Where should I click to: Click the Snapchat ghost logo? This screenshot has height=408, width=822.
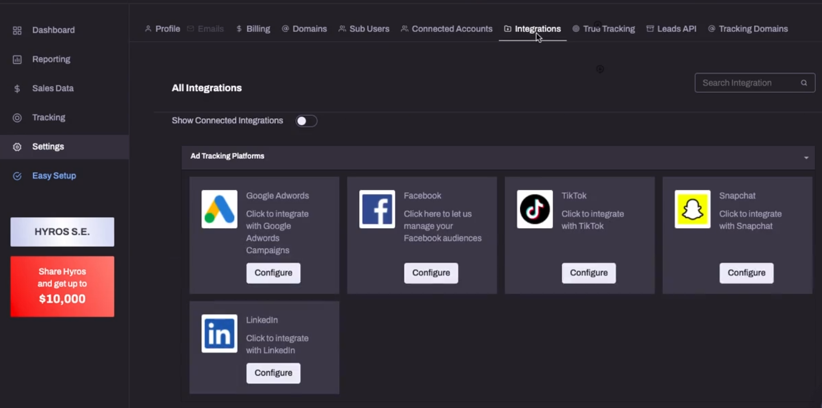[x=693, y=209]
